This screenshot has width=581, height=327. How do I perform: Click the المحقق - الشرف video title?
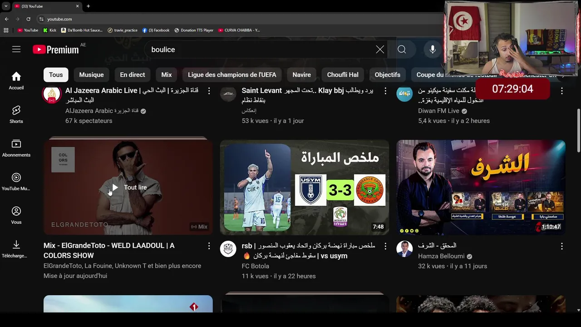pos(437,246)
